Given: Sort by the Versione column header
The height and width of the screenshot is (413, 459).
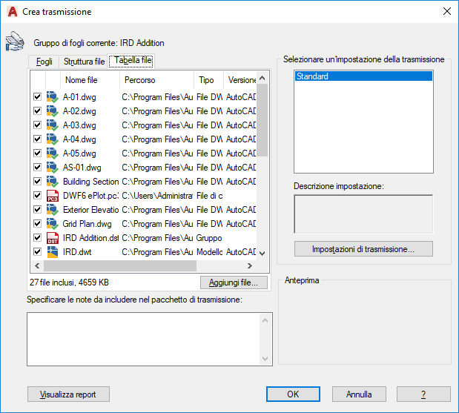Looking at the screenshot, I should click(x=240, y=80).
